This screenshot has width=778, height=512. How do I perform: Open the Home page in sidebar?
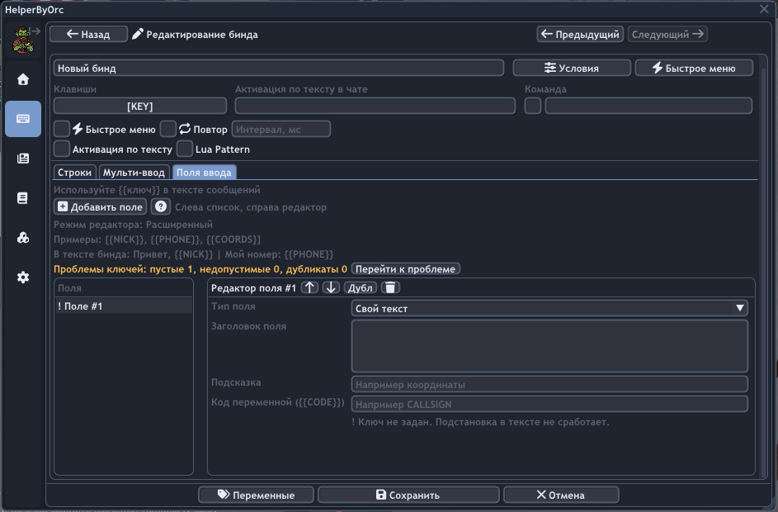[23, 79]
